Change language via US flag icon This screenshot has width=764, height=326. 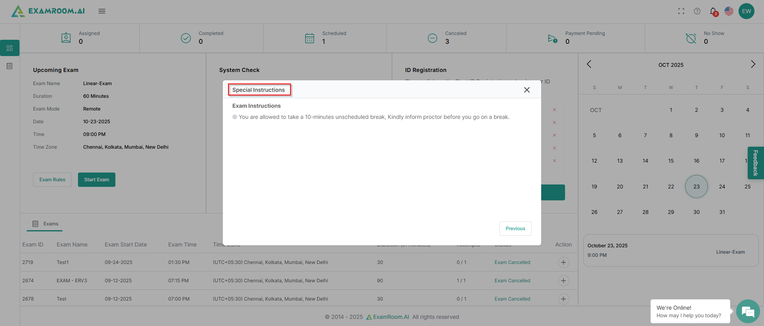point(729,11)
